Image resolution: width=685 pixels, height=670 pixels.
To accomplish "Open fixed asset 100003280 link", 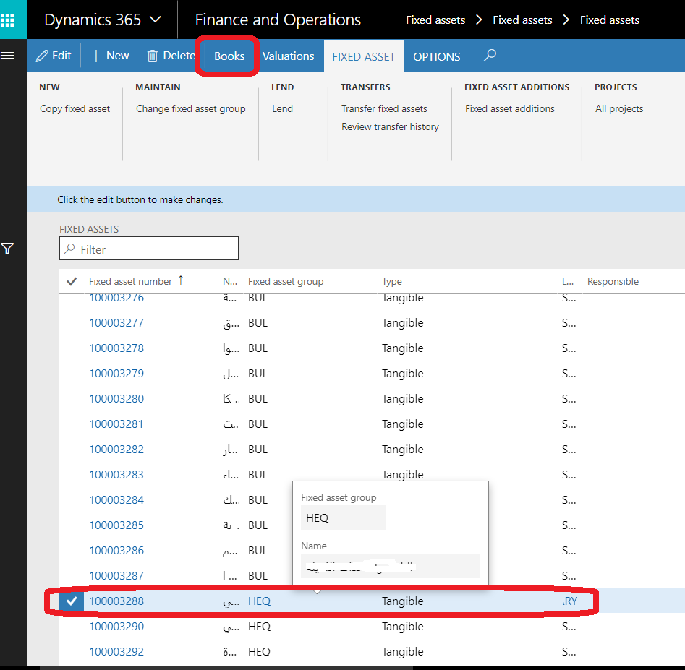I will (x=116, y=399).
